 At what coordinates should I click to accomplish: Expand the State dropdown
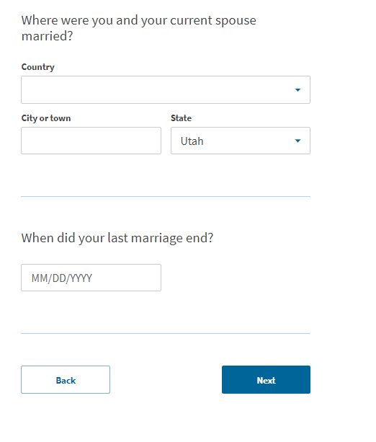coord(241,141)
